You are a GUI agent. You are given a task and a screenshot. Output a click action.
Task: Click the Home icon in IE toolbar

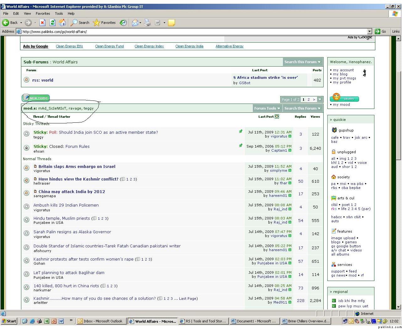[62, 23]
